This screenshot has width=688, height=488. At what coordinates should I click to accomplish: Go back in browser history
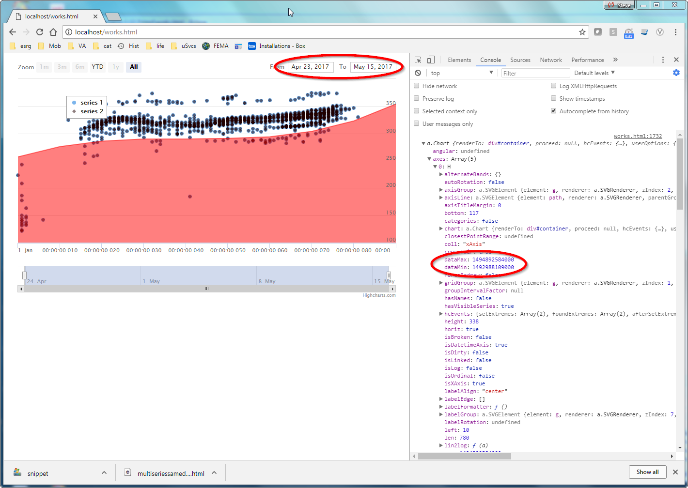[x=13, y=32]
